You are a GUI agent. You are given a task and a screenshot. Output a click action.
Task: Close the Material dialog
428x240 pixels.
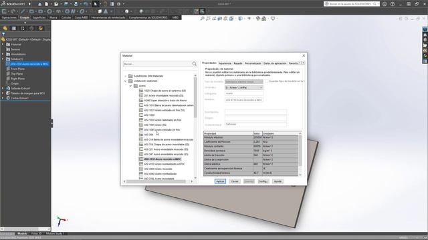coord(304,55)
